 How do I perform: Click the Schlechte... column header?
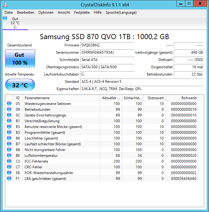tap(133, 98)
